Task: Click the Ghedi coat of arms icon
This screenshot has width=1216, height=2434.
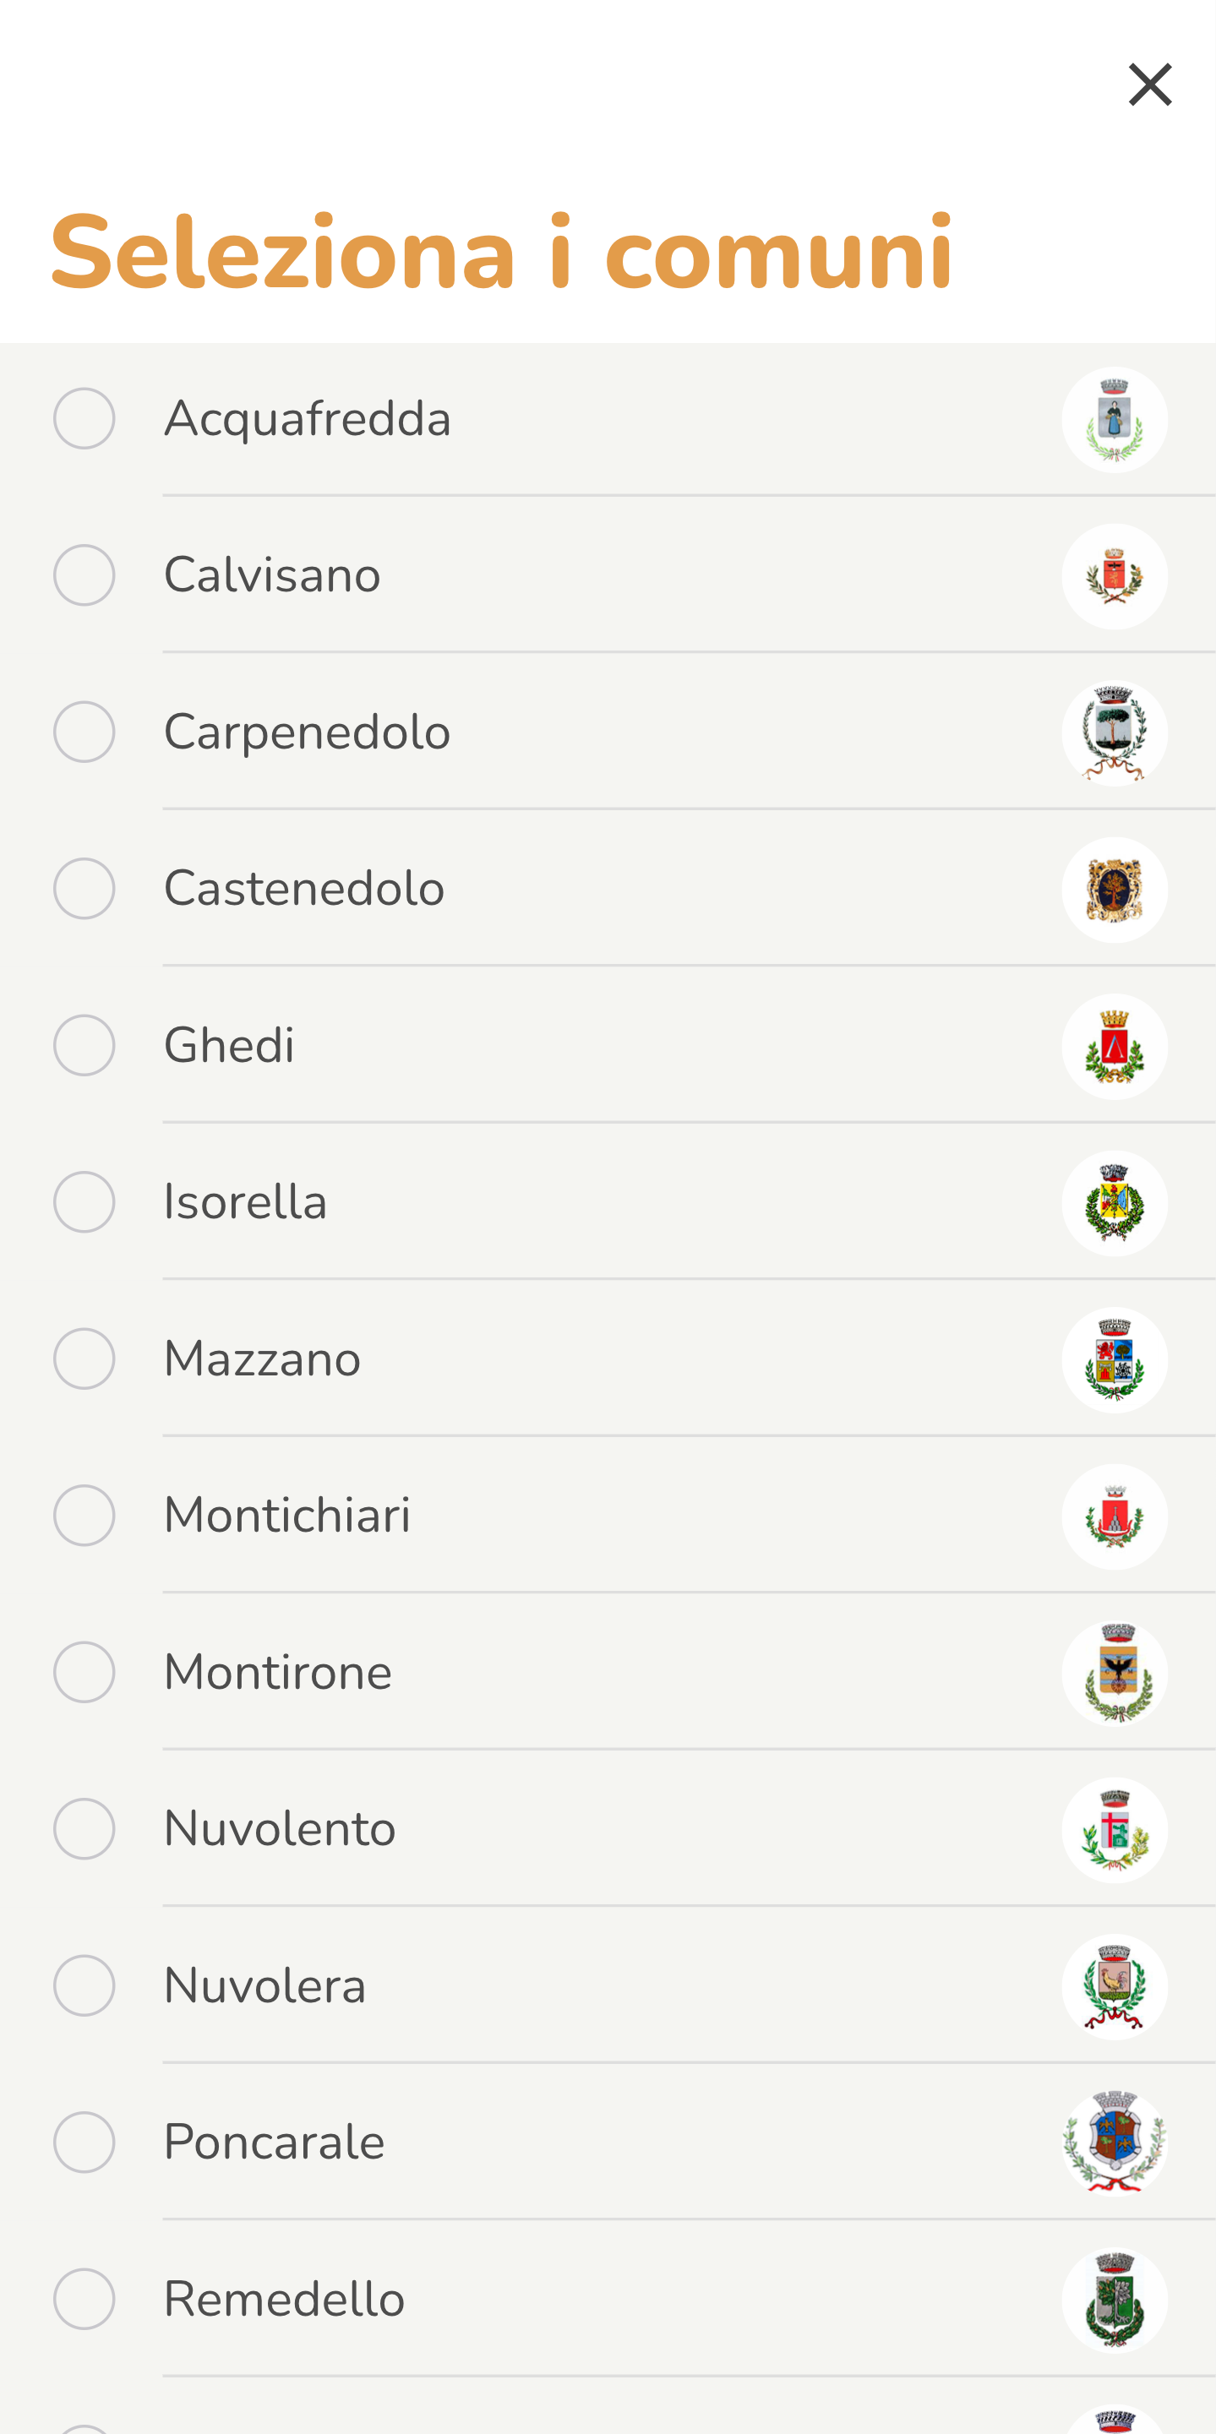Action: [1114, 1047]
